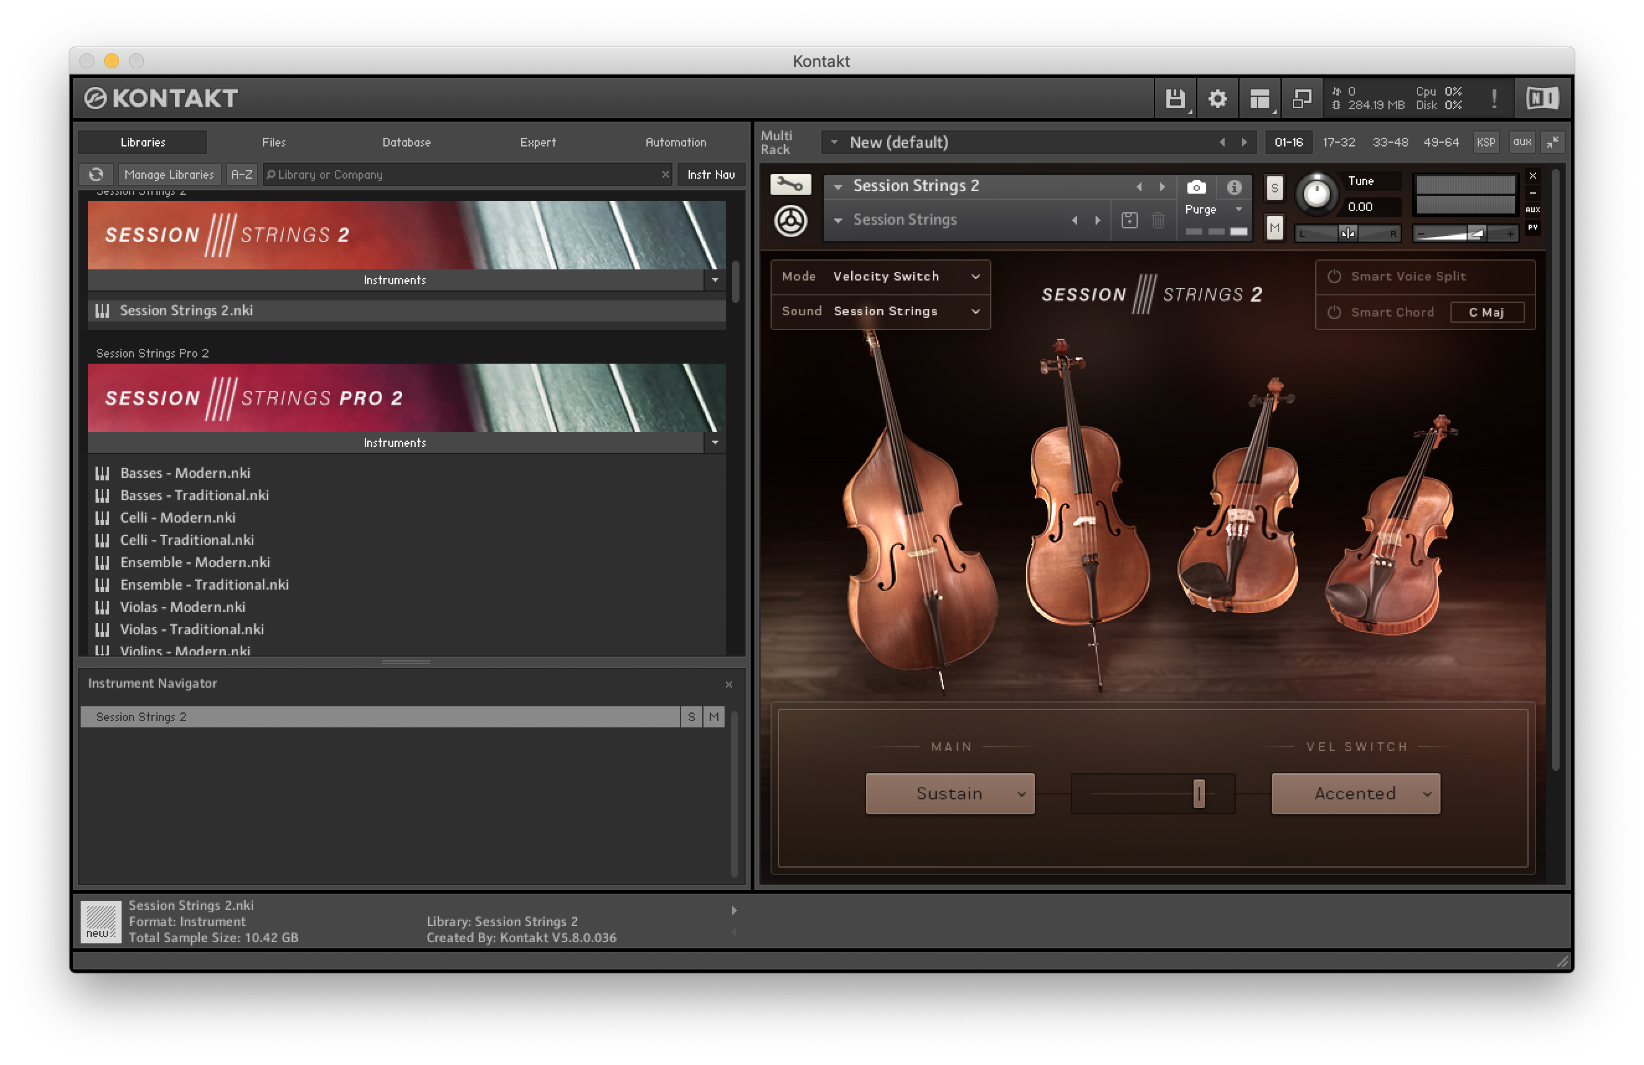Expand info pane arrow at bottom

click(x=733, y=910)
